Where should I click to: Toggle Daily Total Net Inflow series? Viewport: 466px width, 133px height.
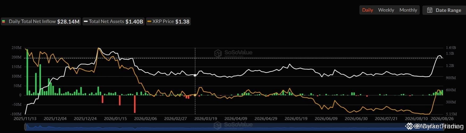pos(41,21)
